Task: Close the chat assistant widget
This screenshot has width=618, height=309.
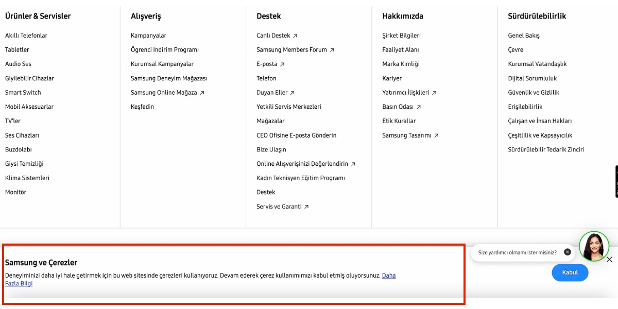Action: 609,260
